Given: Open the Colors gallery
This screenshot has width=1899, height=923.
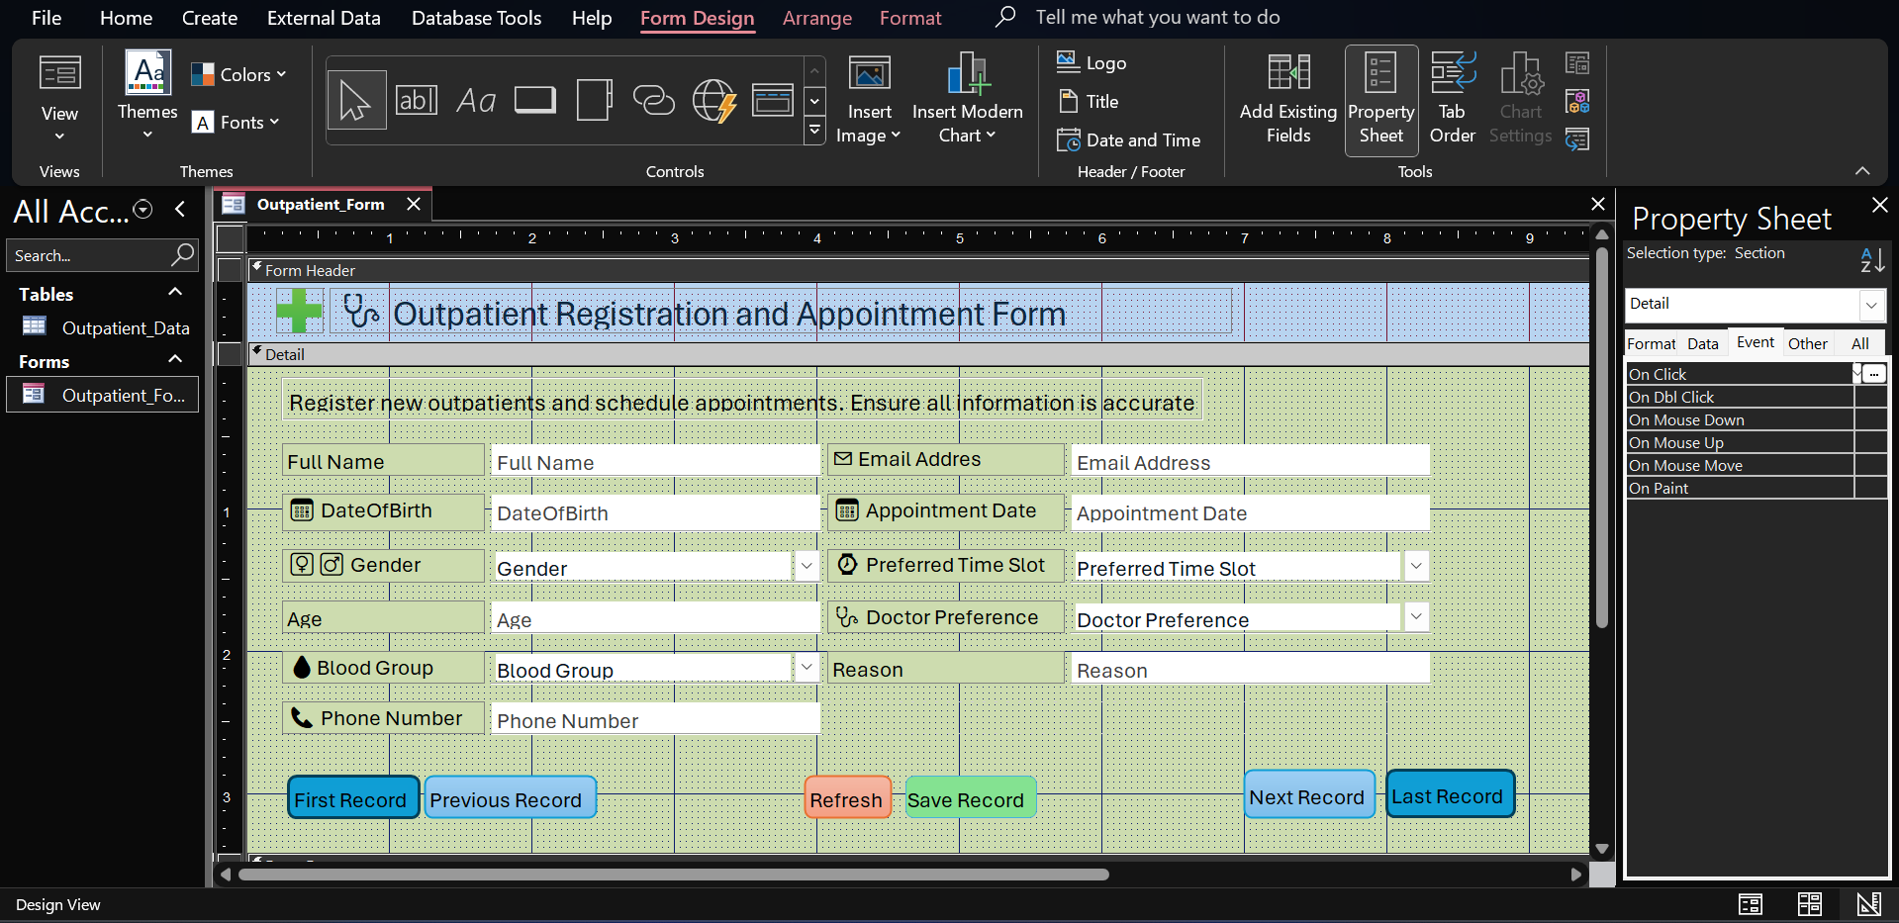Looking at the screenshot, I should coord(238,73).
